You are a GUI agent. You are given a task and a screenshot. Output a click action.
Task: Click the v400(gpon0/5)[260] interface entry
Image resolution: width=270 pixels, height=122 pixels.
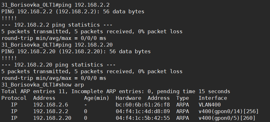(227, 118)
